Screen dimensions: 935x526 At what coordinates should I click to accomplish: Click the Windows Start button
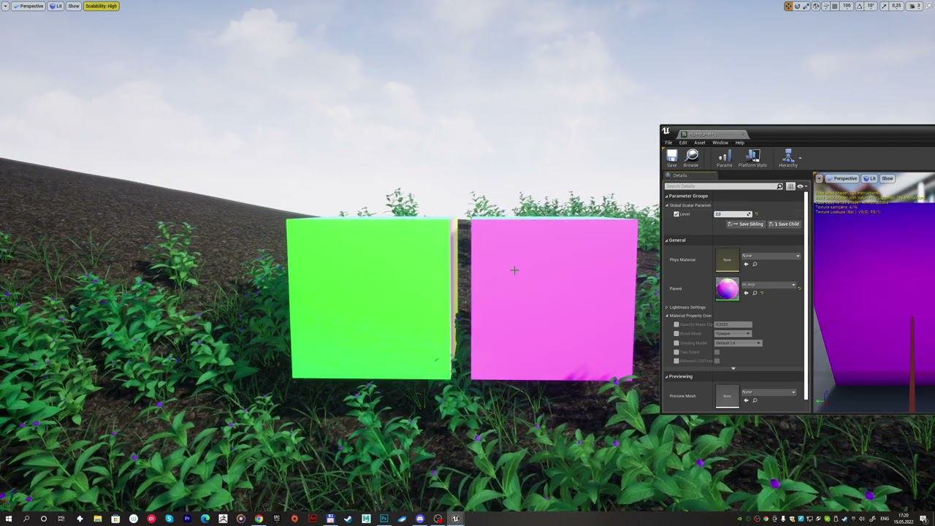click(x=8, y=519)
